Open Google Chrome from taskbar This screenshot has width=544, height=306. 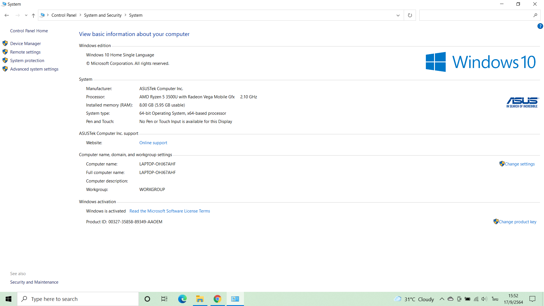point(218,299)
